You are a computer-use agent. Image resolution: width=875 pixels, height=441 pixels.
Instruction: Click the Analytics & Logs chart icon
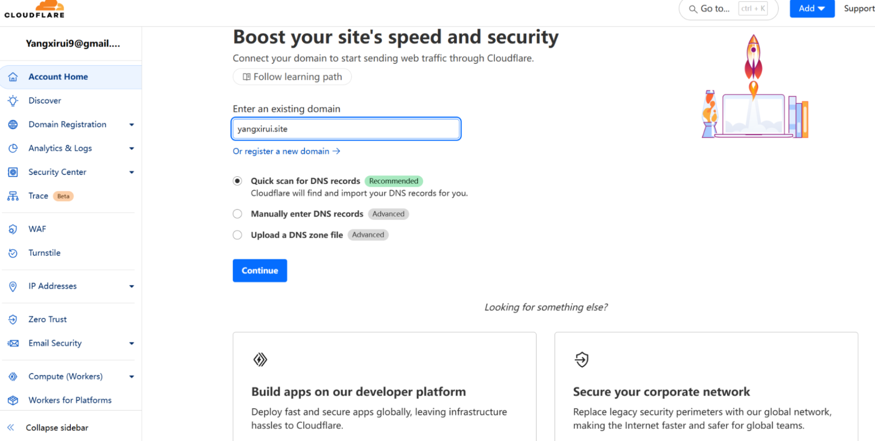[13, 148]
